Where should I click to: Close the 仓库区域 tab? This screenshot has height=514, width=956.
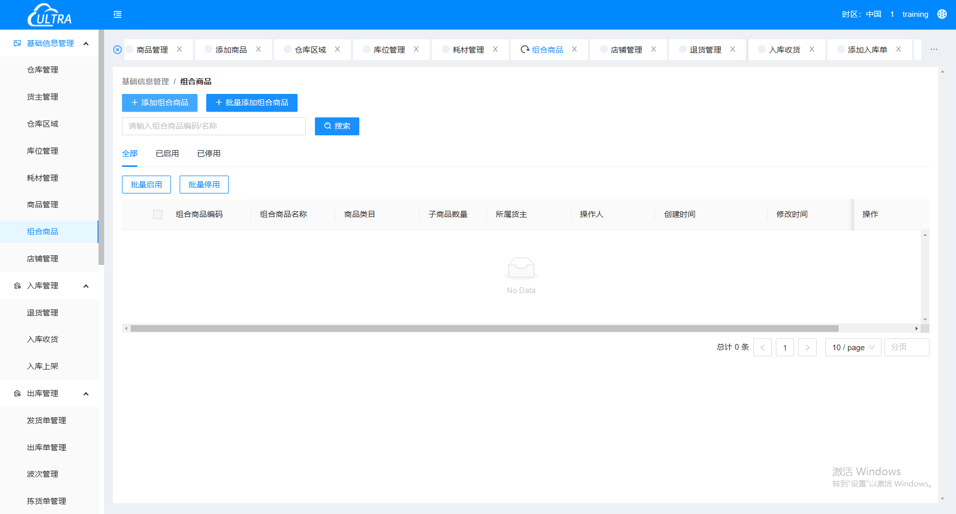(x=337, y=50)
